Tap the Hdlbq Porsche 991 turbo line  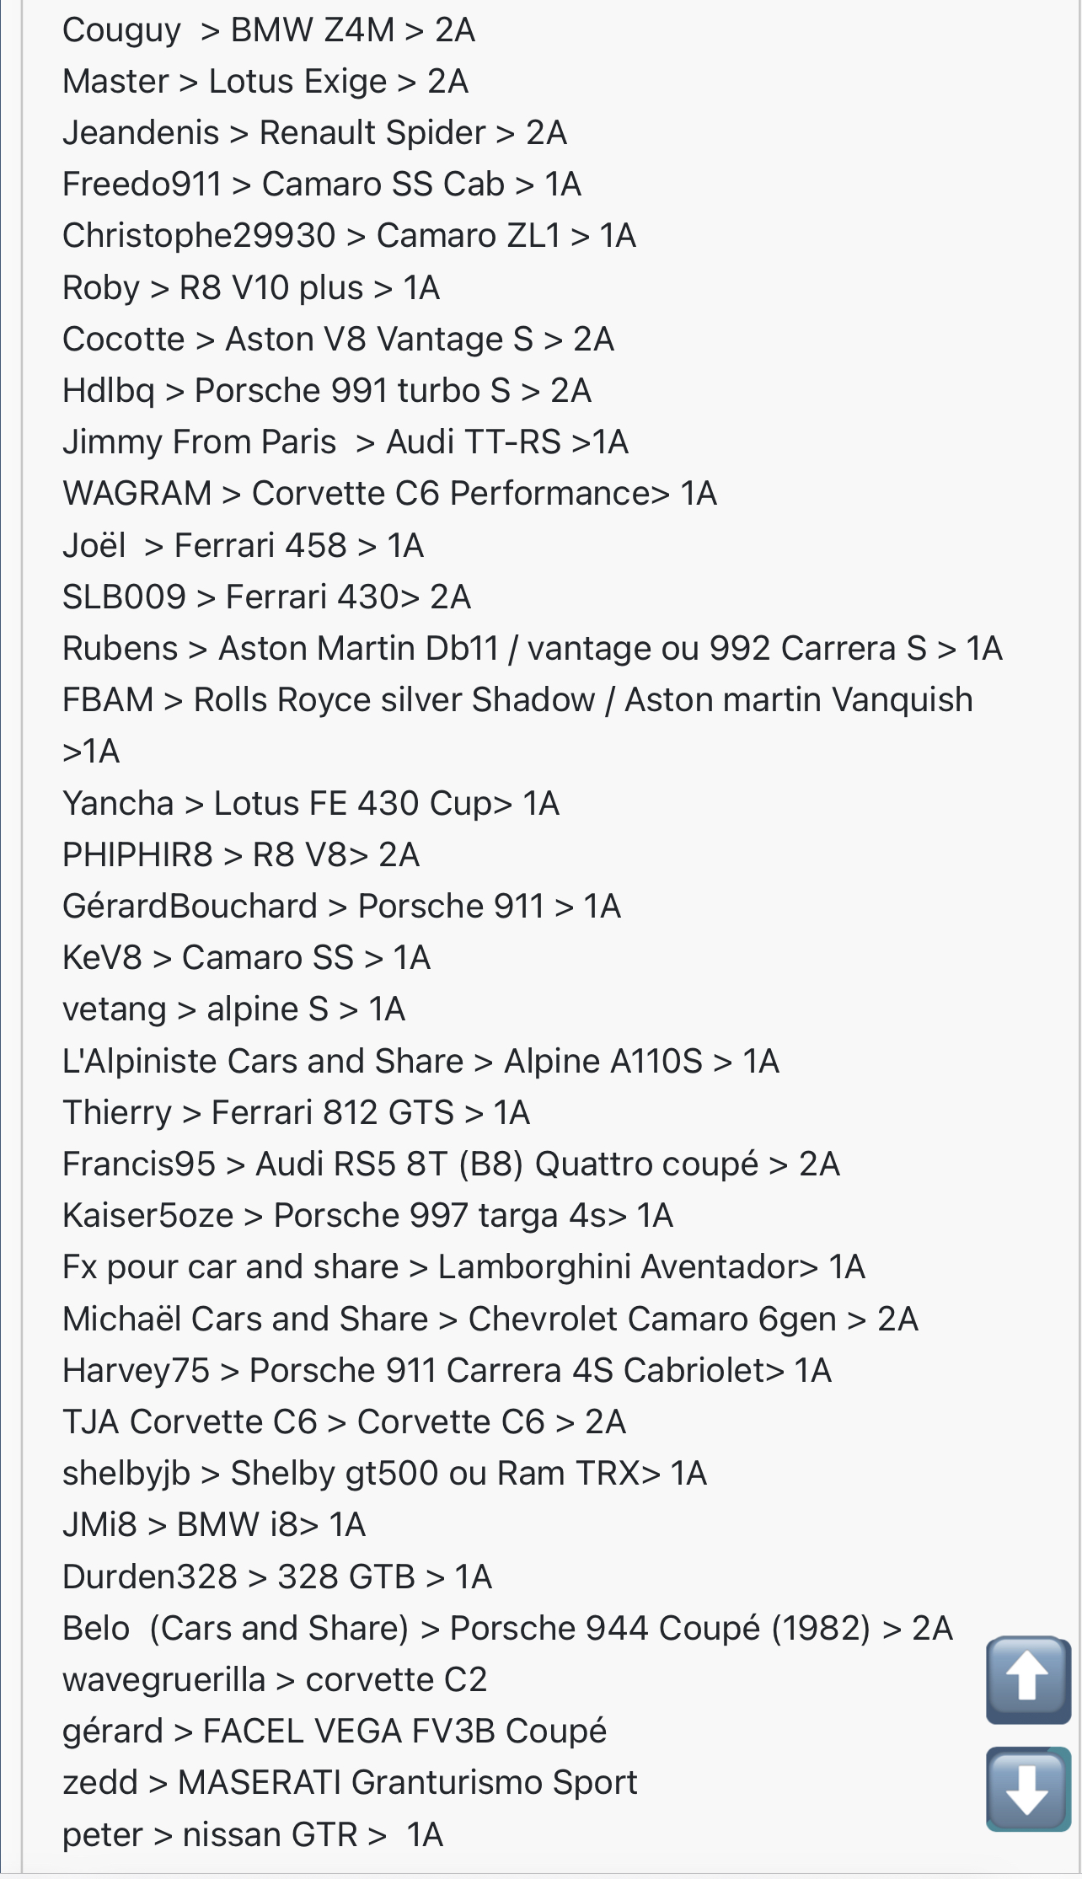(x=327, y=391)
